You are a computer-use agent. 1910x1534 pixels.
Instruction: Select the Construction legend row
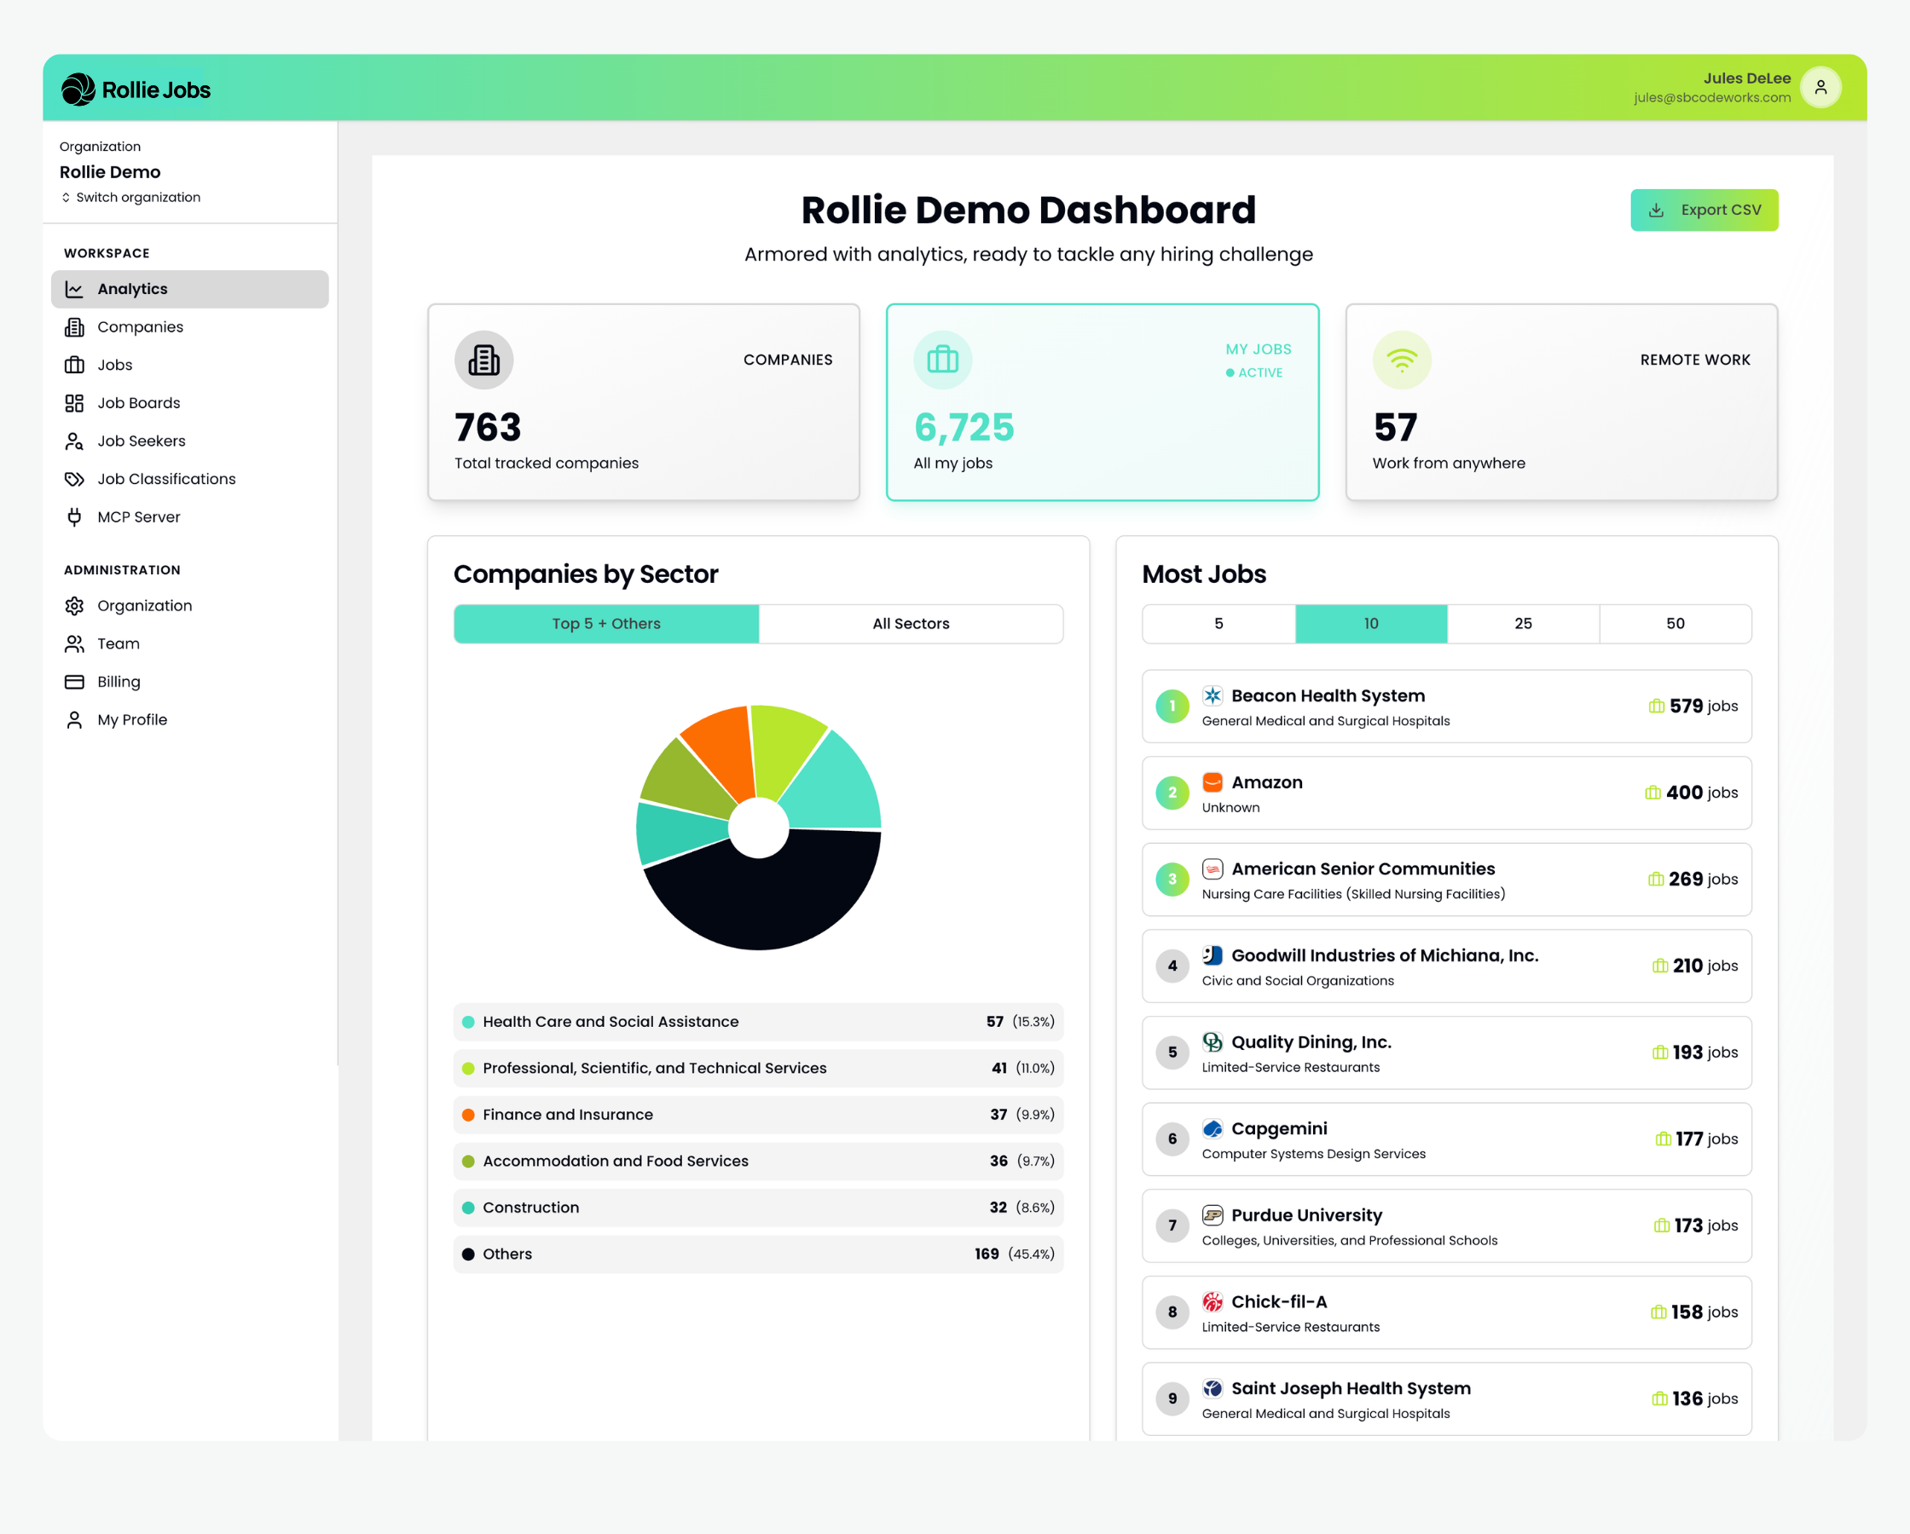point(759,1208)
